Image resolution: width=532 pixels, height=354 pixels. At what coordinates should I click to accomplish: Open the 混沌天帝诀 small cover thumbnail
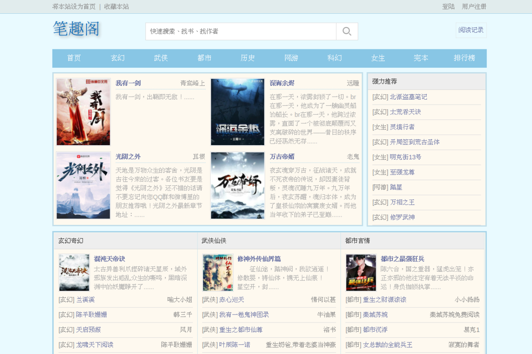click(x=74, y=273)
